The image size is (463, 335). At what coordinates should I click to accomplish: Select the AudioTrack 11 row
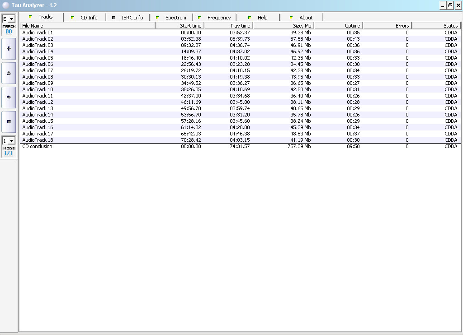[x=240, y=96]
